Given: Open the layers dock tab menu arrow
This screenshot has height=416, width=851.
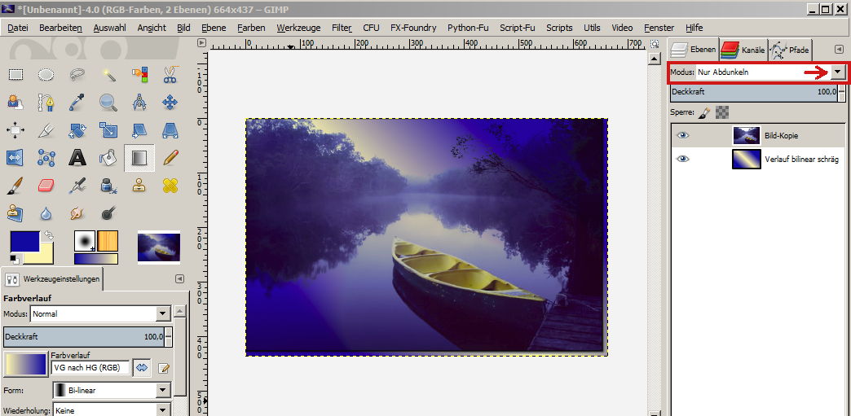Looking at the screenshot, I should pyautogui.click(x=839, y=50).
